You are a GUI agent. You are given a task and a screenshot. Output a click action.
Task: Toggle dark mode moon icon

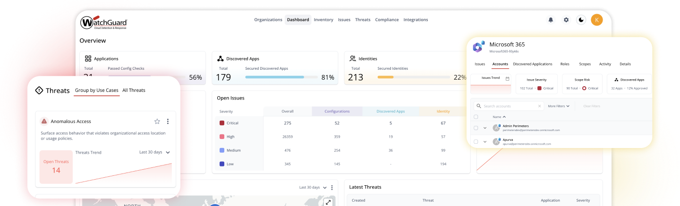(x=581, y=20)
